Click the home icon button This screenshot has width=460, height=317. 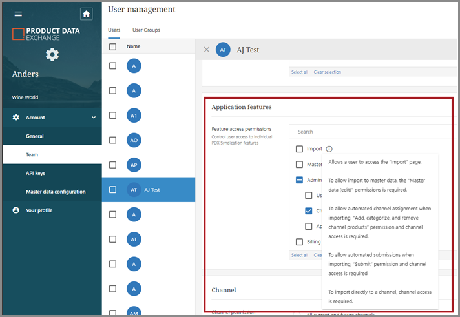(x=86, y=14)
